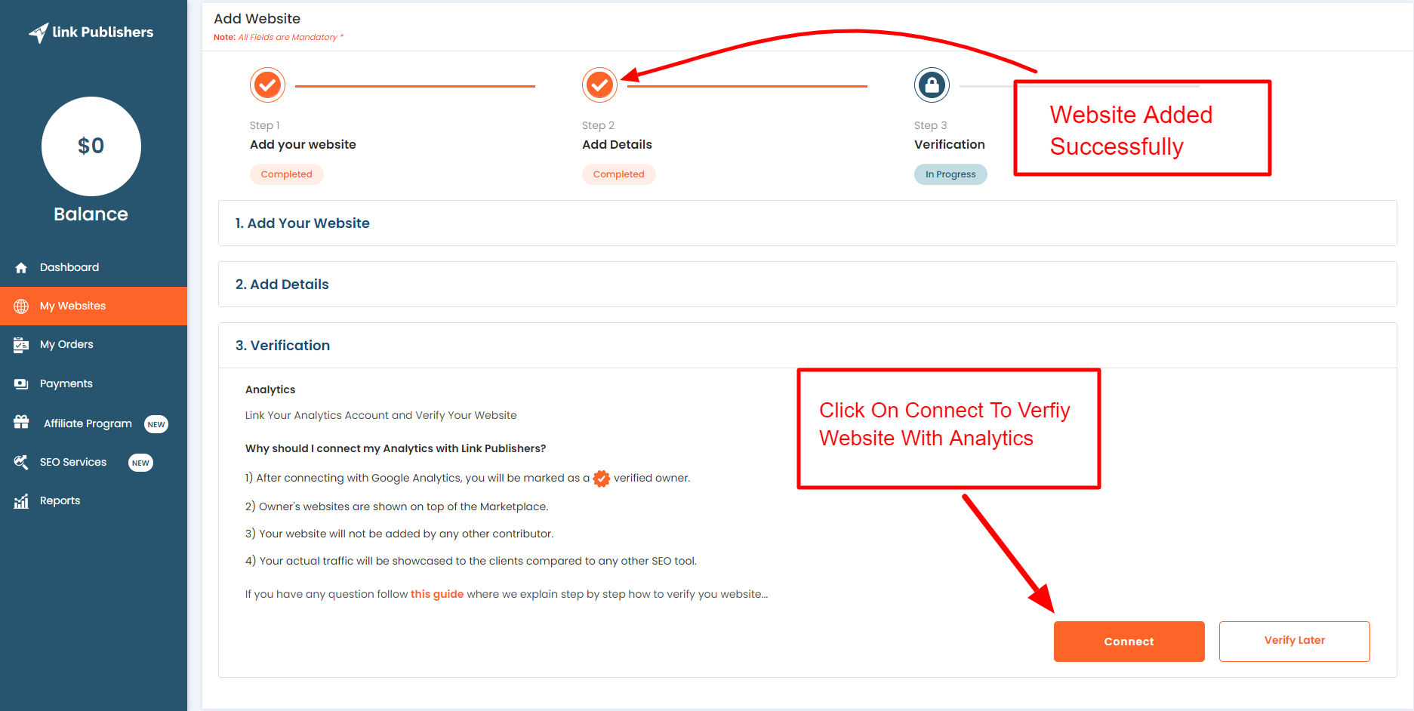Select Payments in the sidebar menu

[x=65, y=383]
